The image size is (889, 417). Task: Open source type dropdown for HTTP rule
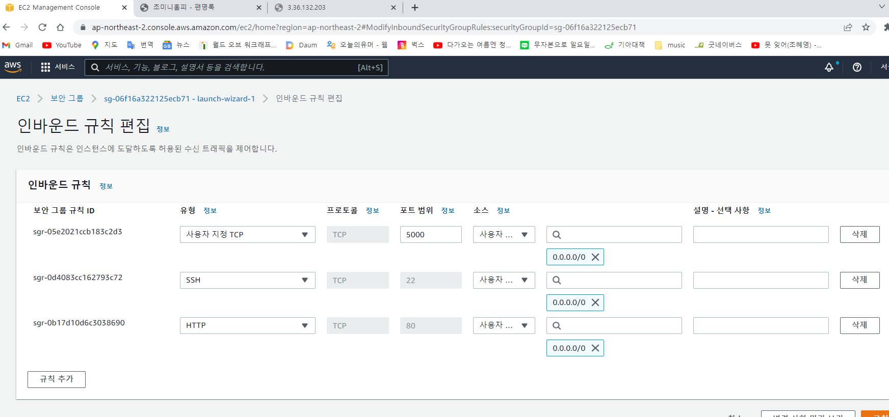(x=504, y=325)
